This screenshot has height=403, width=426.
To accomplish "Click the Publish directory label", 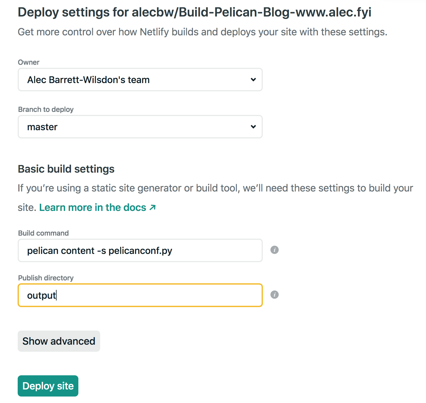I will [x=46, y=278].
